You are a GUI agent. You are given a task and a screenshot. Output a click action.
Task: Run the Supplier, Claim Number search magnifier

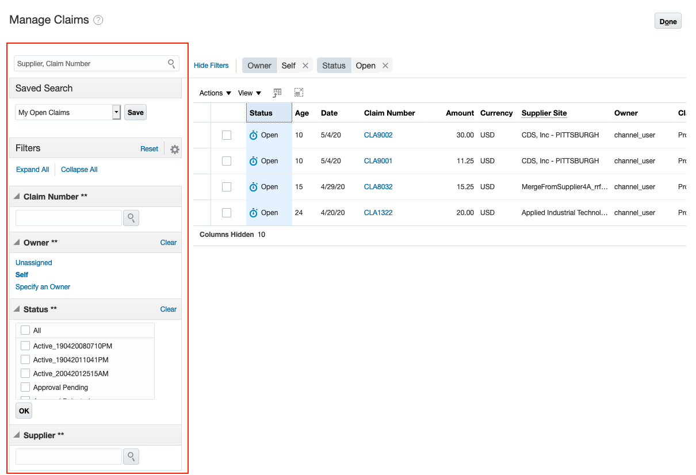(x=171, y=63)
